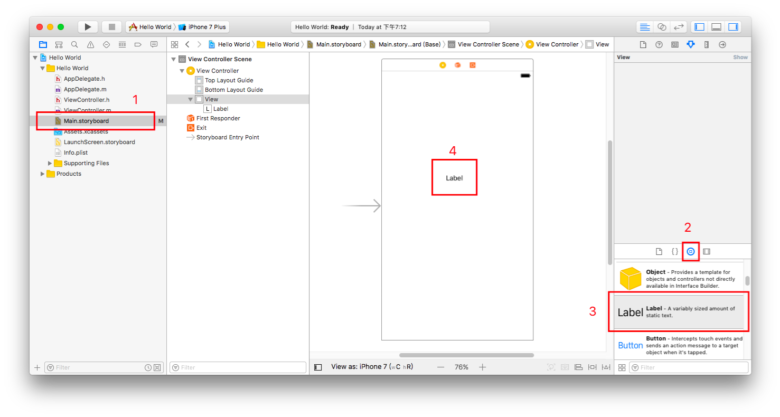Open the related items menu in jump bar
Image resolution: width=780 pixels, height=417 pixels.
click(x=174, y=44)
